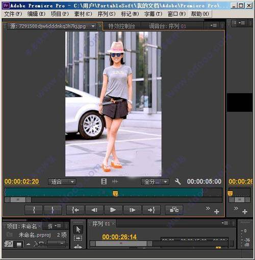The height and width of the screenshot is (260, 255).
Task: Click the Go to In point button
Action: click(75, 210)
